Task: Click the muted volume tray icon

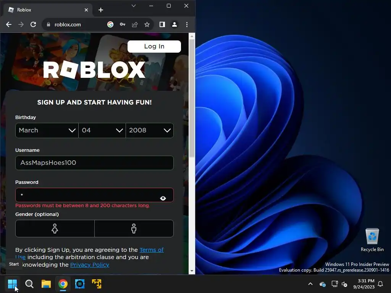Action: tap(344, 284)
